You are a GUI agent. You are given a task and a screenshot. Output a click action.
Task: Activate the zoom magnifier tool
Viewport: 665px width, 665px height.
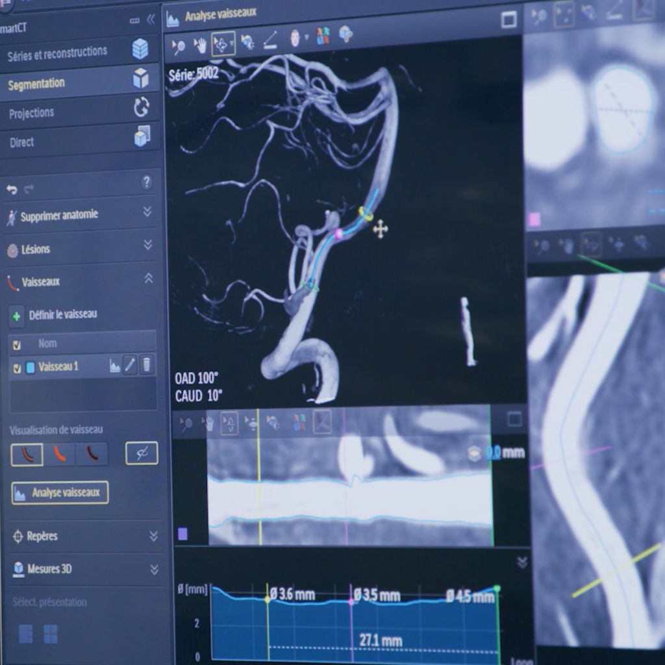pyautogui.click(x=179, y=45)
